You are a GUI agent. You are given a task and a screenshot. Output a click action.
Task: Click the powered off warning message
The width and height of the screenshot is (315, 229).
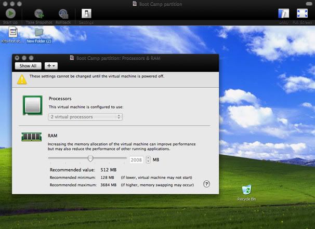97,76
